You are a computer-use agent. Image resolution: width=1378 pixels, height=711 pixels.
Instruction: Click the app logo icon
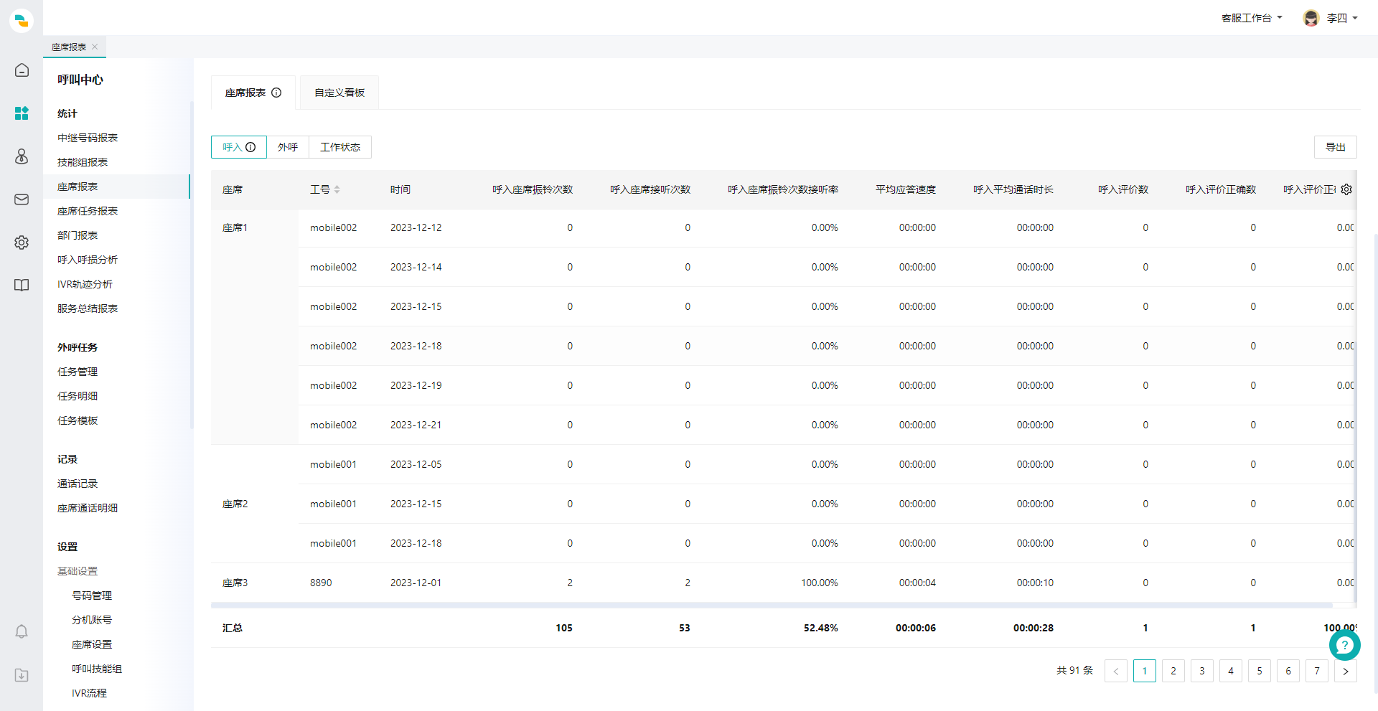22,20
